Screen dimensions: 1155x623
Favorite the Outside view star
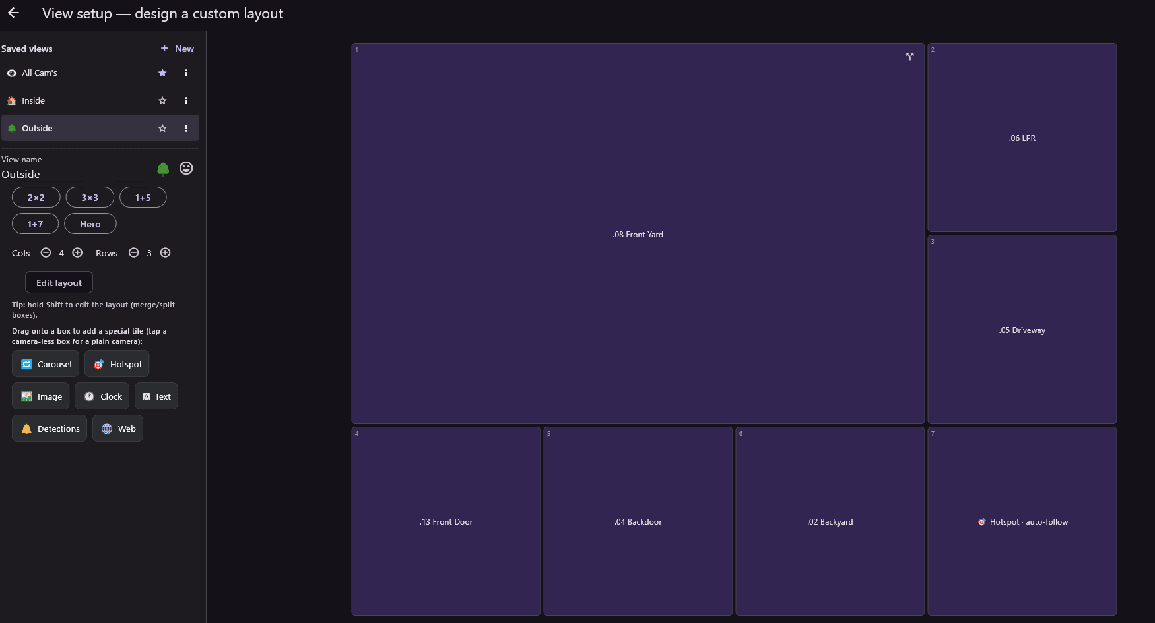click(162, 129)
